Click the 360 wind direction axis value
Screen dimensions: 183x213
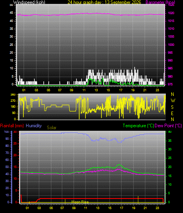click(x=13, y=94)
